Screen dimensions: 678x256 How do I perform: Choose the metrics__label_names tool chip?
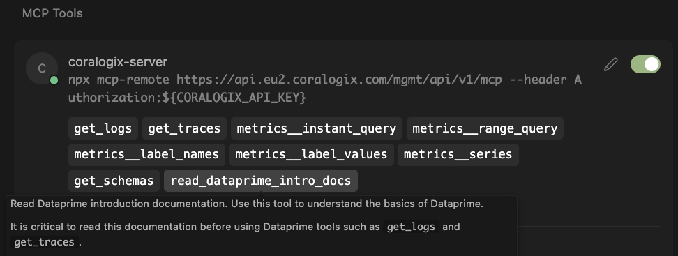pos(146,154)
